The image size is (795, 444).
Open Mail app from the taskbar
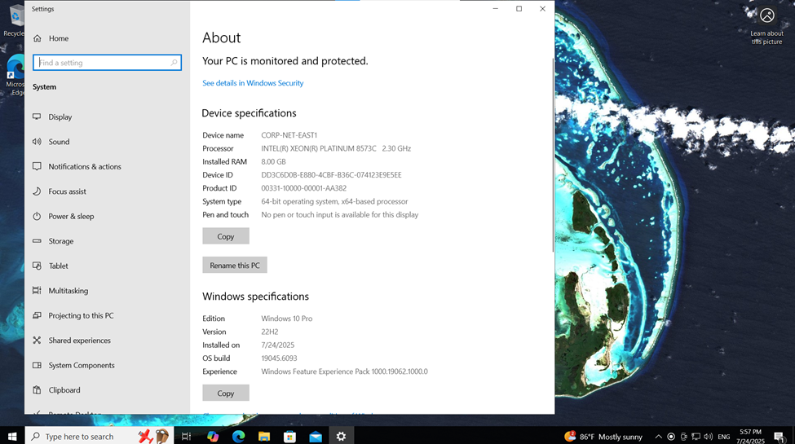coord(316,436)
